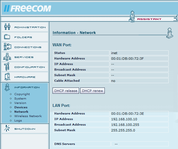Click the Connections network icon
Viewport: 178px width, 149px height.
click(7, 47)
